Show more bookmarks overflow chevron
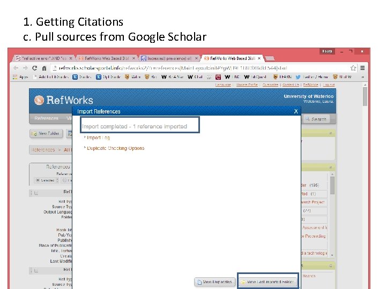This screenshot has width=386, height=289. [362, 77]
